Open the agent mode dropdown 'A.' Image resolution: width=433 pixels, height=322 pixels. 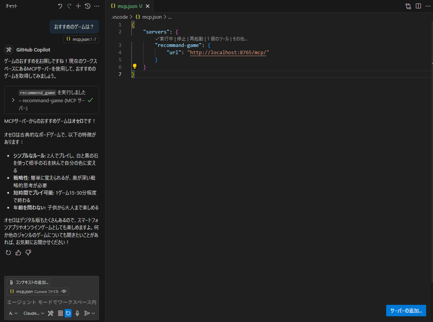[13, 313]
